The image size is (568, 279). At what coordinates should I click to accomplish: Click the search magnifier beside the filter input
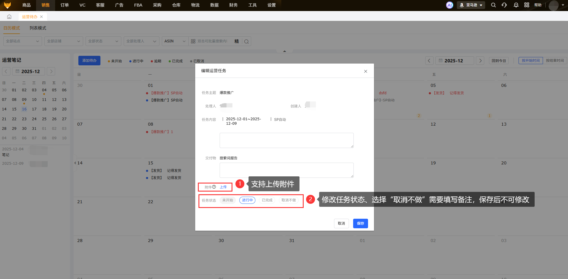246,41
